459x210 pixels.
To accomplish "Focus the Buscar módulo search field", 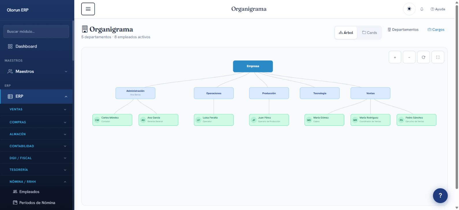I will [36, 31].
